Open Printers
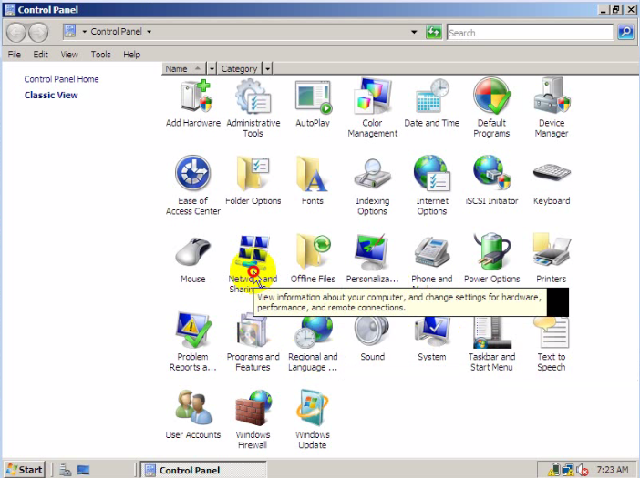640x478 pixels. click(x=552, y=259)
